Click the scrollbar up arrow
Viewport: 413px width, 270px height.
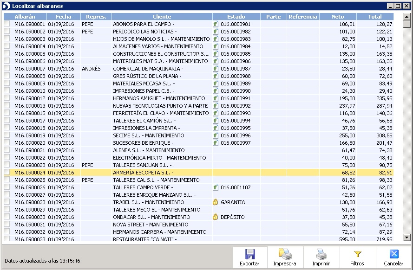(407, 17)
